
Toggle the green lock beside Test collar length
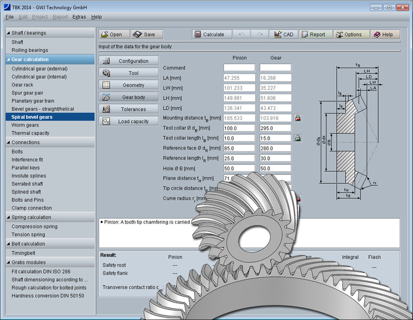pyautogui.click(x=298, y=138)
